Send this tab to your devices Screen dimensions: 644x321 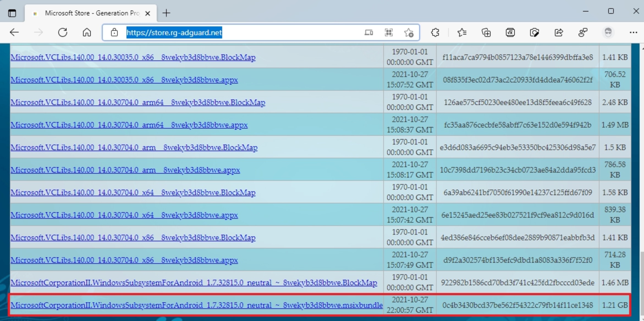click(368, 32)
